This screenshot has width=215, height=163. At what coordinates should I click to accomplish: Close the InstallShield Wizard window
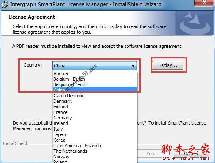pos(204,3)
